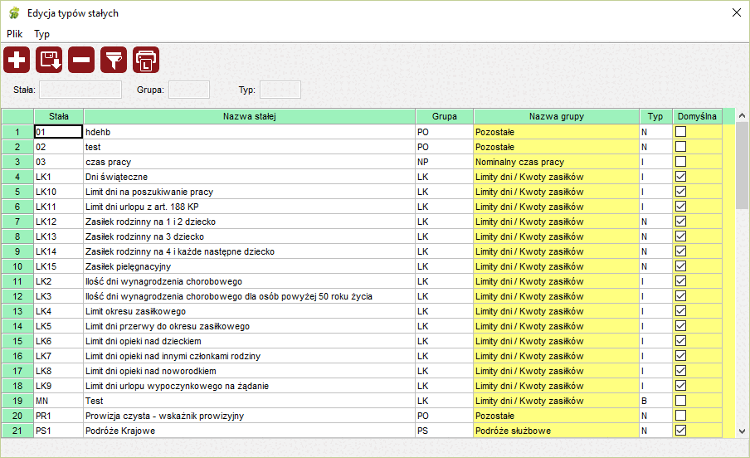Image resolution: width=750 pixels, height=458 pixels.
Task: Click scrollbar up arrow at top
Action: (x=742, y=115)
